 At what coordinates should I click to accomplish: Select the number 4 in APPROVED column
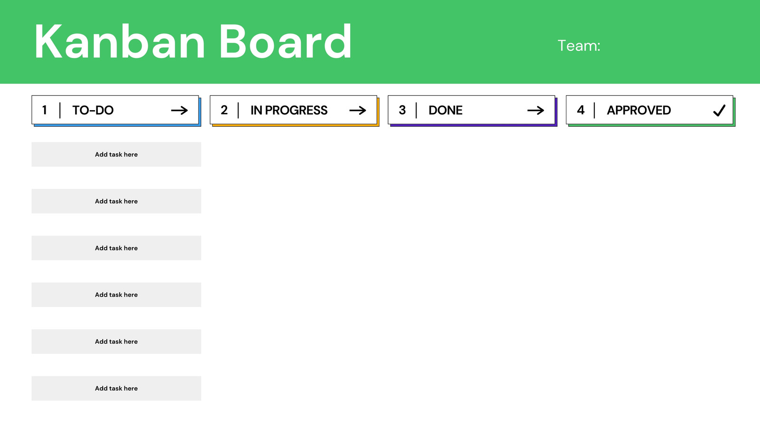(x=580, y=110)
